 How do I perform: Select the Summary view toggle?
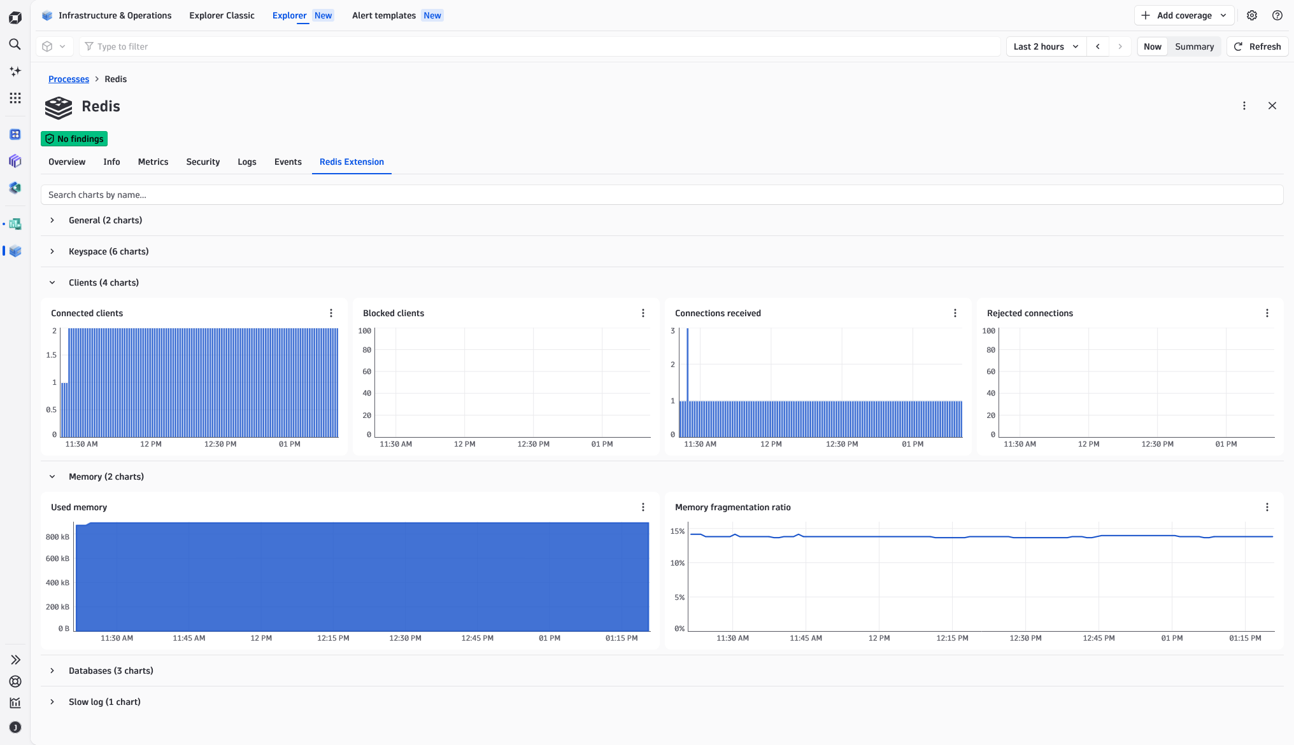coord(1194,46)
